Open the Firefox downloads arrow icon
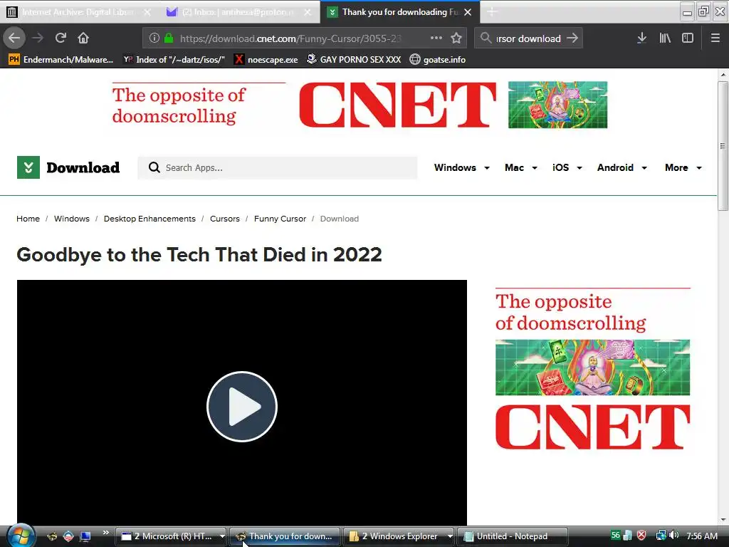Viewport: 729px width, 547px height. (641, 38)
